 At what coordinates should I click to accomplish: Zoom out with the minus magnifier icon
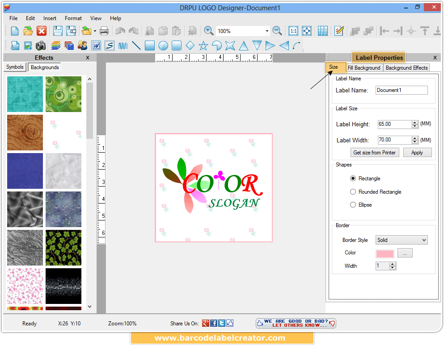[277, 31]
